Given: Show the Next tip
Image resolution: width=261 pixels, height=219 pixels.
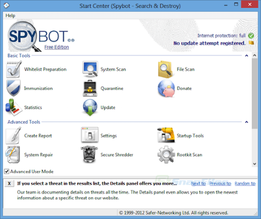Looking at the screenshot, I should 198,183.
